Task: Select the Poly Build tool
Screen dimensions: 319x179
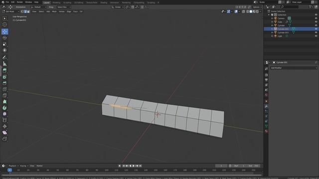Action: 4,101
